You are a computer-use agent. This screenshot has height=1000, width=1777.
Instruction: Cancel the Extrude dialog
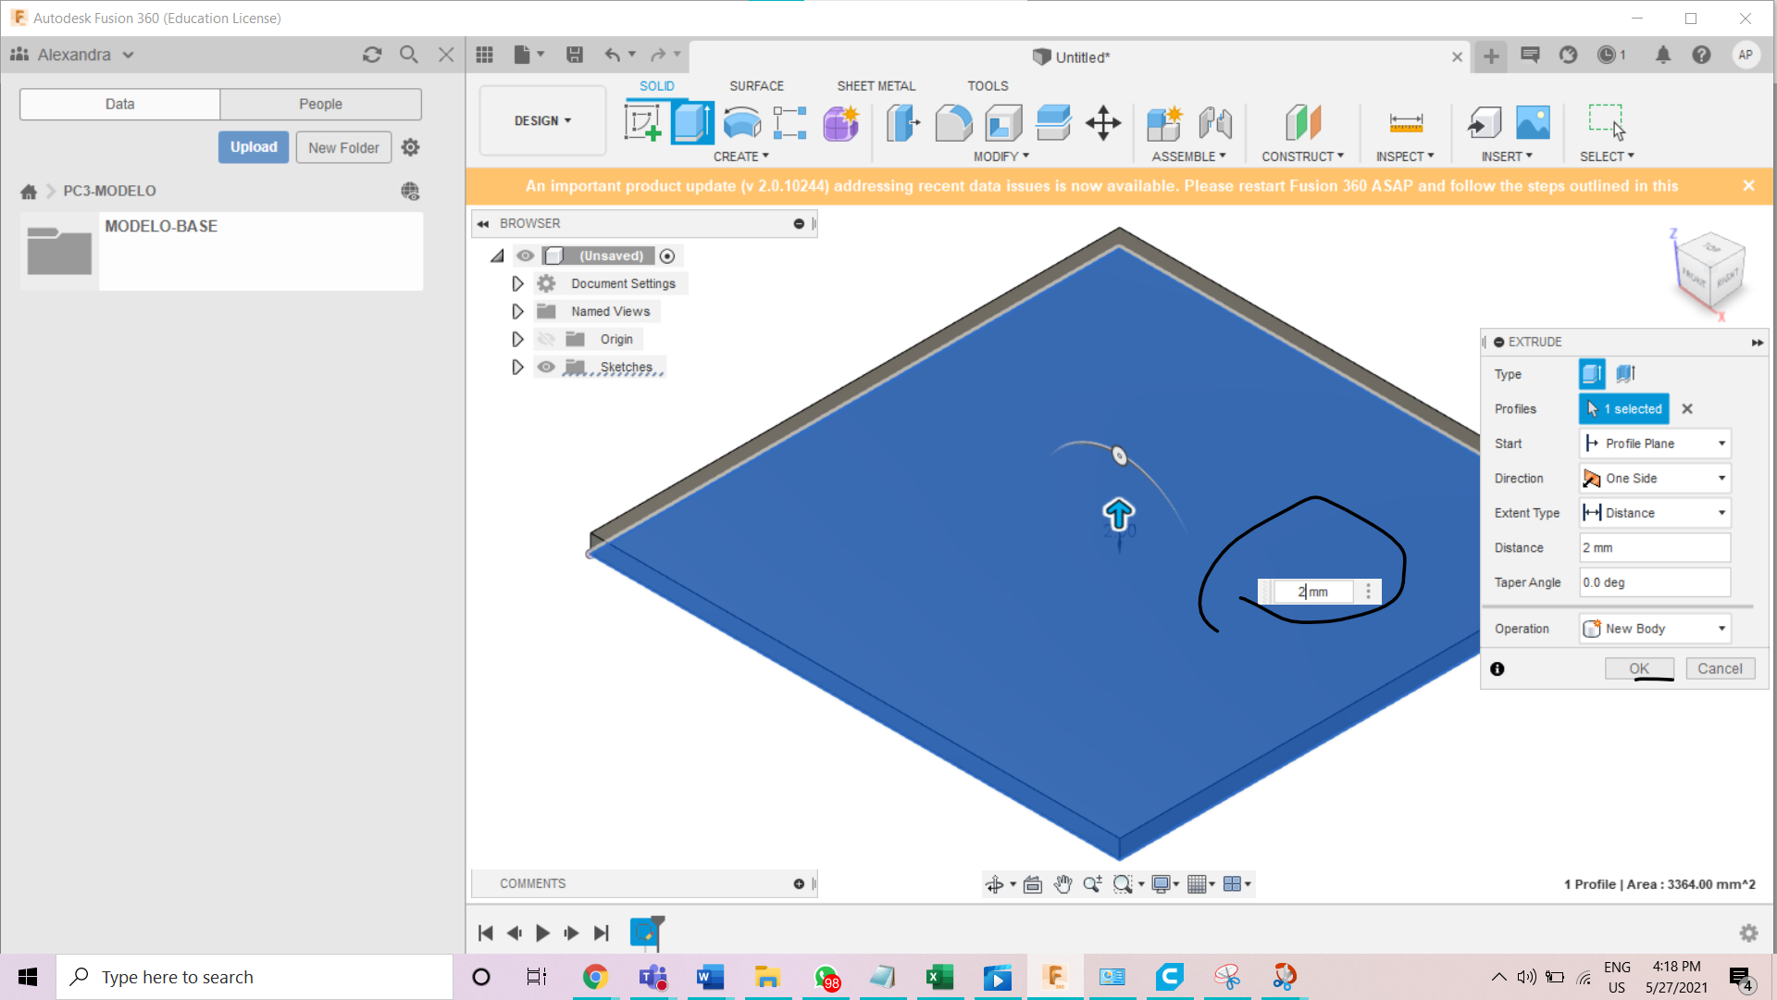click(x=1720, y=669)
